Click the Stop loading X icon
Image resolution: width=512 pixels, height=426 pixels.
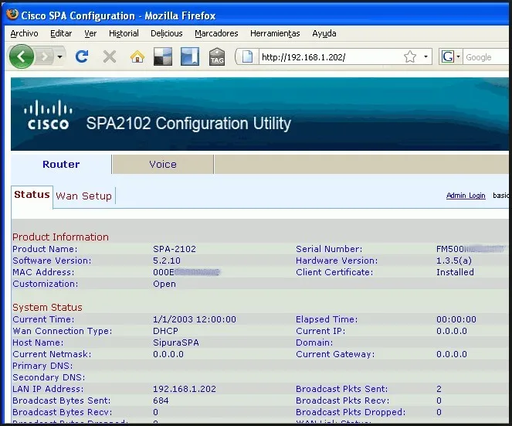[110, 57]
